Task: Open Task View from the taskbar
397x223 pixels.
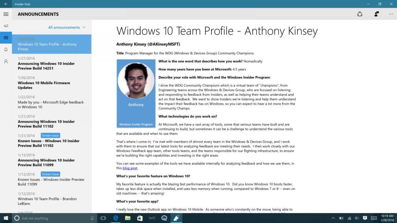Action: point(103,218)
